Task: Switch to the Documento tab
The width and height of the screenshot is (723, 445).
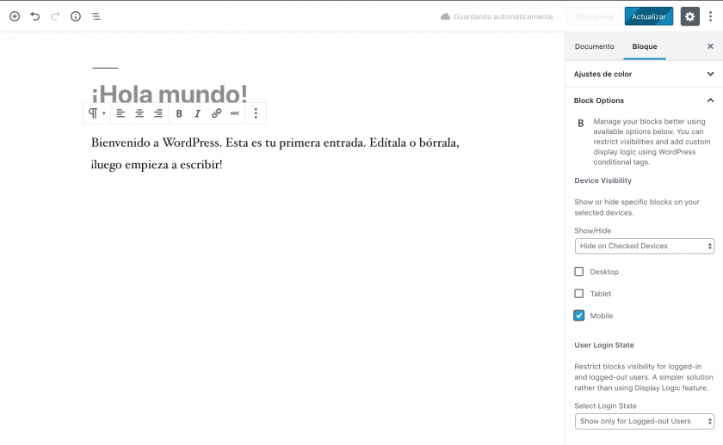Action: 595,46
